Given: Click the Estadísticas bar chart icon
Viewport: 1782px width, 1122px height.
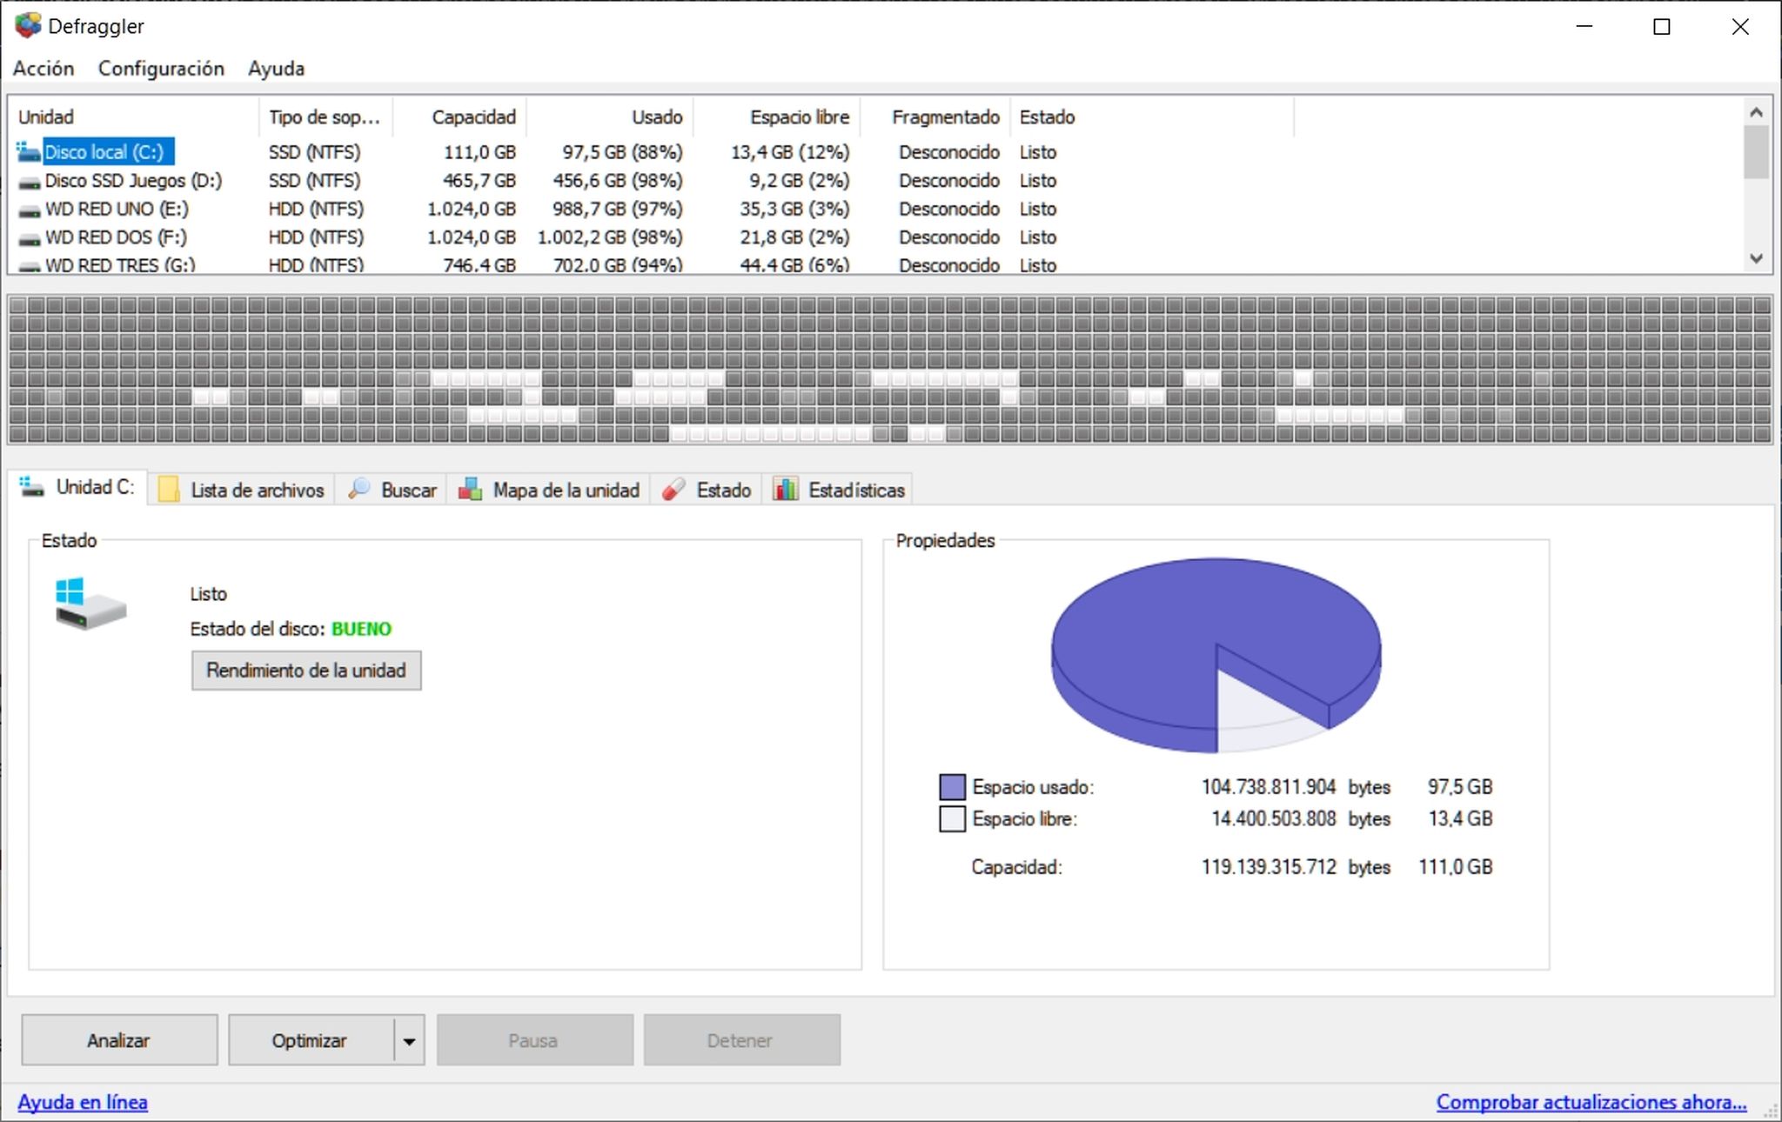Looking at the screenshot, I should [x=786, y=490].
